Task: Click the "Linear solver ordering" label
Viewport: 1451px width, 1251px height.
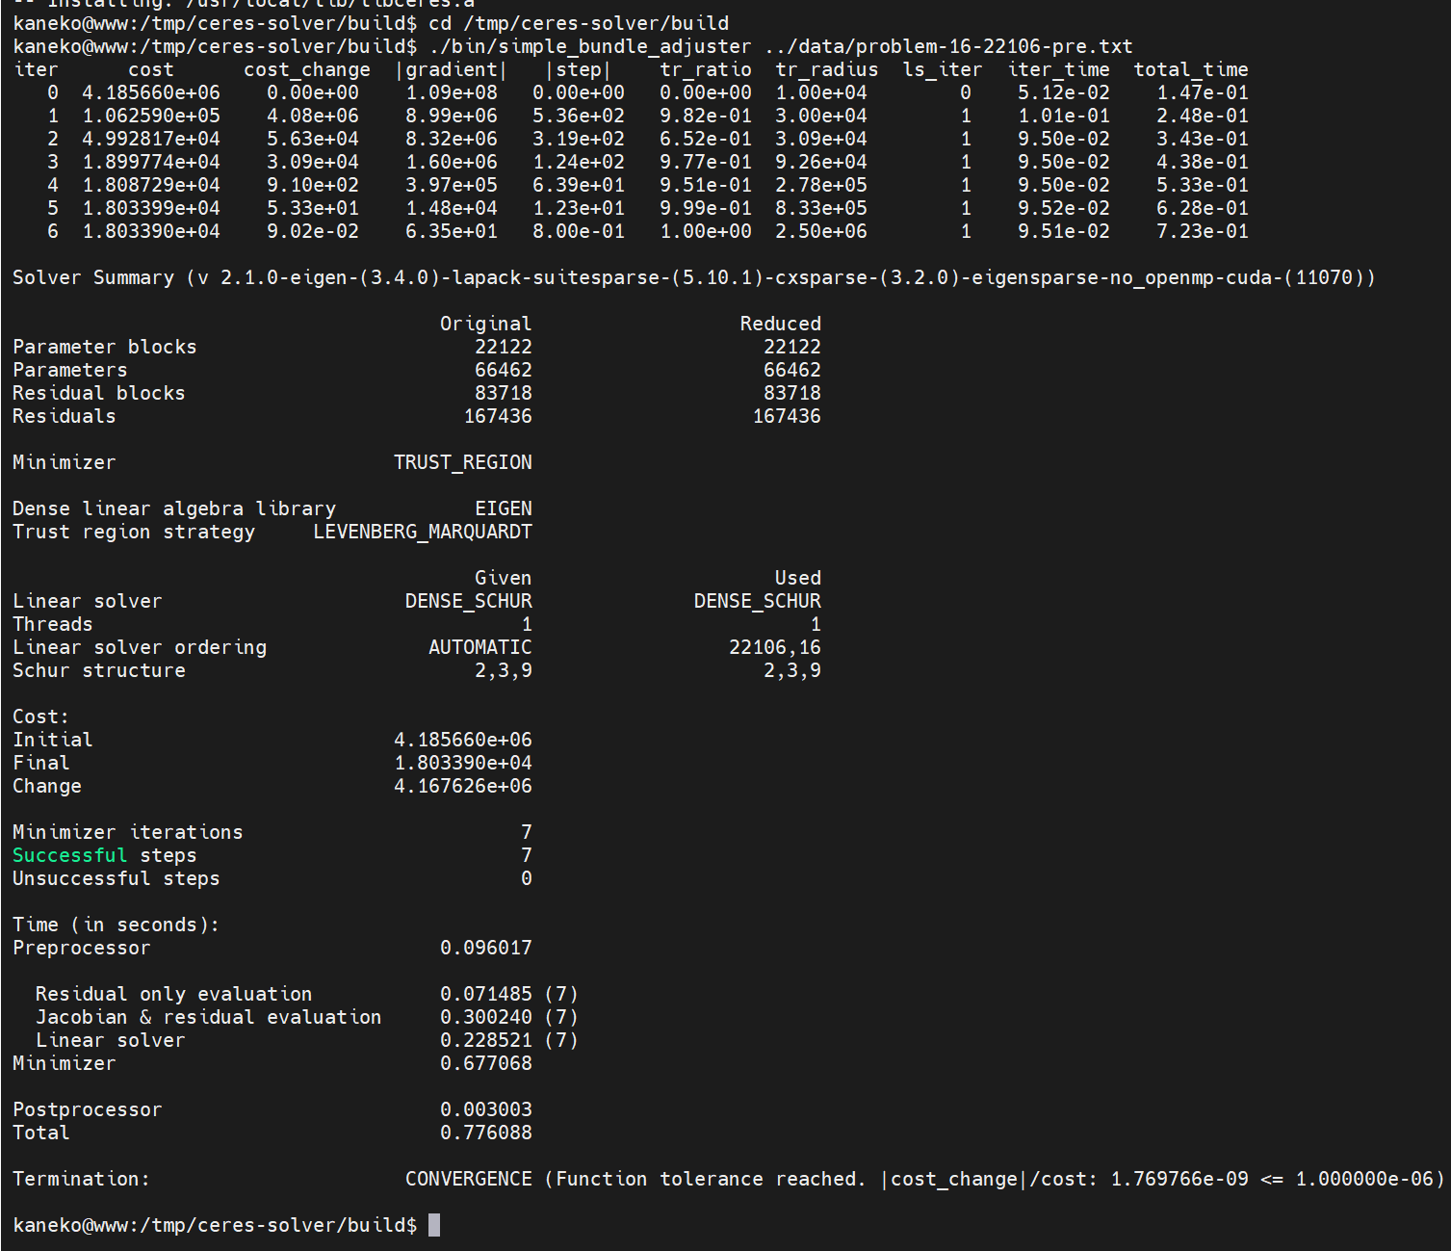Action: point(140,647)
